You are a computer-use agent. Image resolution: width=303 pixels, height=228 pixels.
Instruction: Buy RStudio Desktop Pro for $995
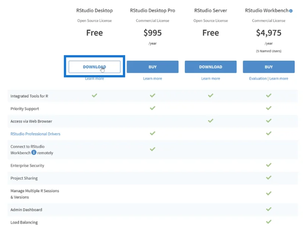[x=153, y=67]
